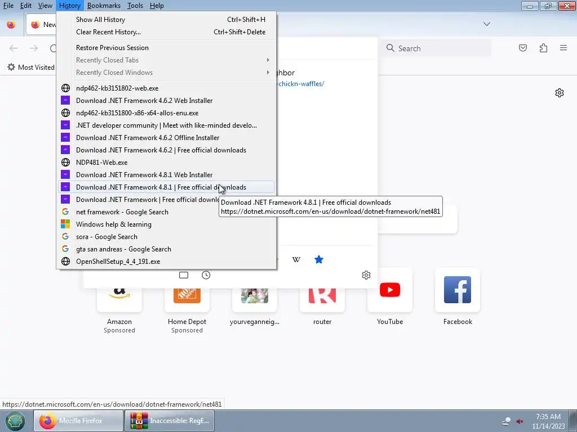Click the blue bookmarks star icon
This screenshot has height=432, width=577.
pos(319,260)
